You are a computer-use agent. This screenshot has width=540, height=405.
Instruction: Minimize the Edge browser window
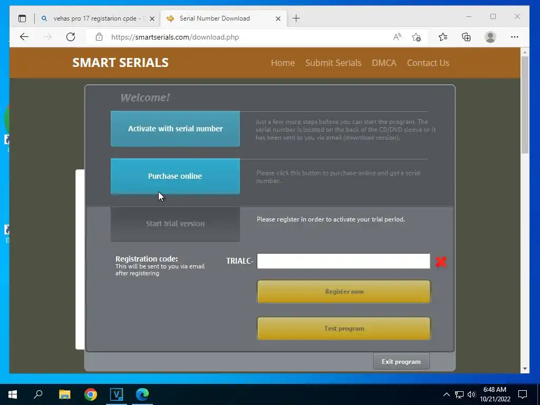(x=469, y=16)
